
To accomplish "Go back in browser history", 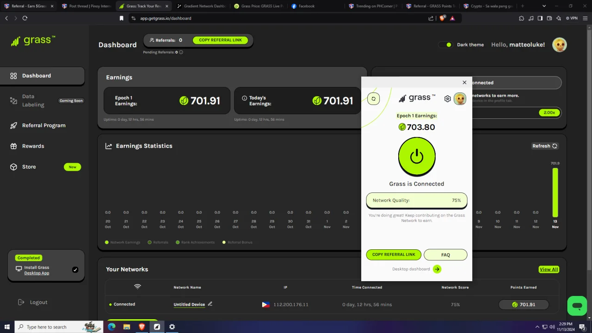I will tap(6, 18).
